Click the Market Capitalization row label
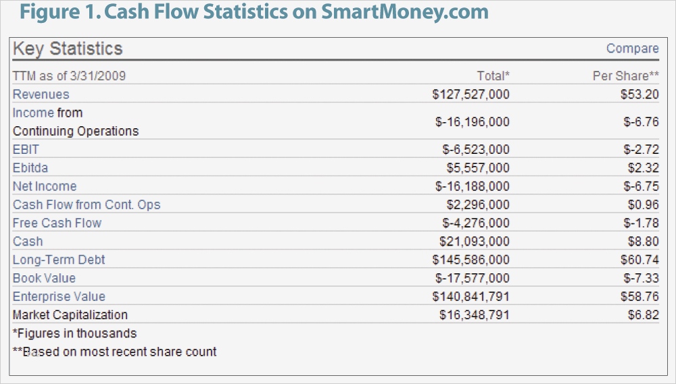Viewport: 676px width, 384px height. (x=70, y=314)
